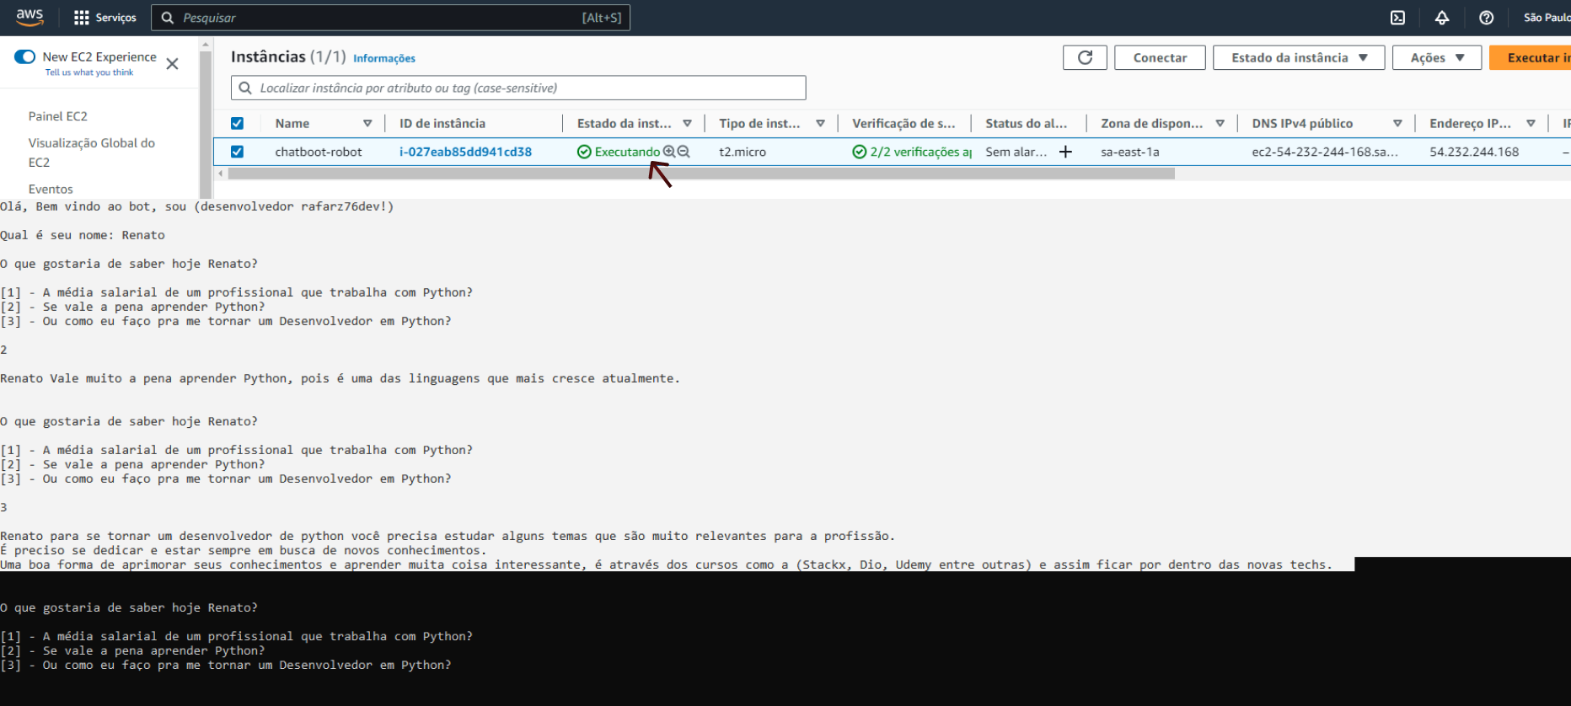Focus the top Pesquisar search box

390,18
